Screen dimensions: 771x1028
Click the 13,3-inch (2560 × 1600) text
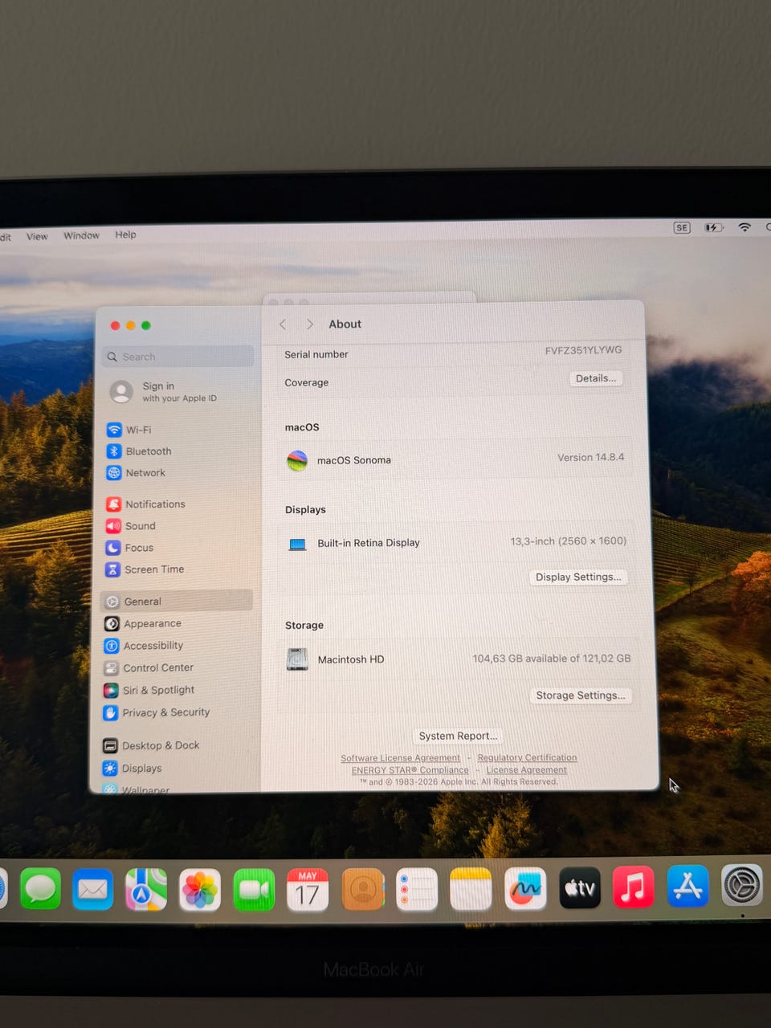(568, 541)
